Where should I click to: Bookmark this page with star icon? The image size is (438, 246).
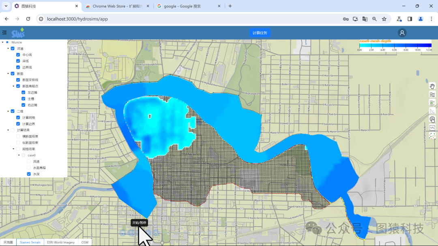click(x=384, y=19)
